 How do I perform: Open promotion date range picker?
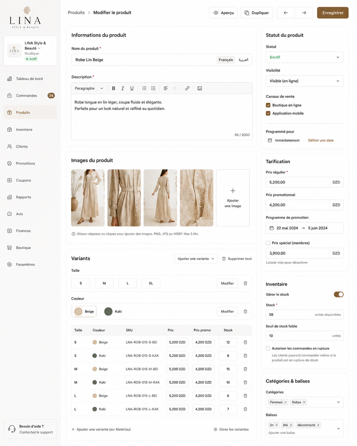tap(304, 228)
